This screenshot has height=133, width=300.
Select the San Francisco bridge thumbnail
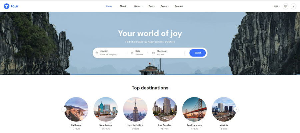[x=194, y=109]
